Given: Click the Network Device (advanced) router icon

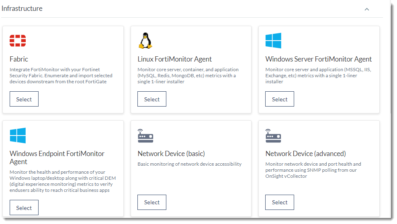Looking at the screenshot, I should 273,136.
